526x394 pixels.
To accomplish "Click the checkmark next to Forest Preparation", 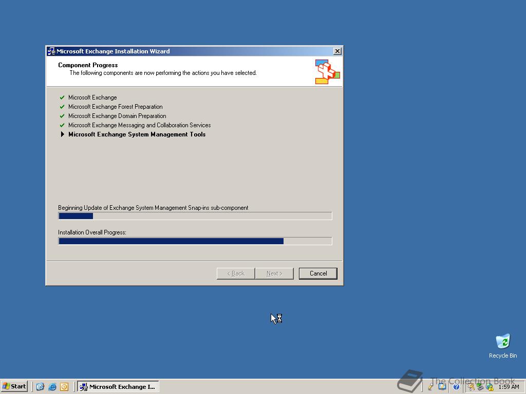I will click(62, 107).
